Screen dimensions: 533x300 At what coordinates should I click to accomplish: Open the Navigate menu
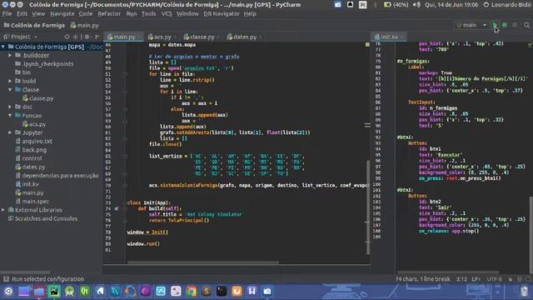(62, 14)
